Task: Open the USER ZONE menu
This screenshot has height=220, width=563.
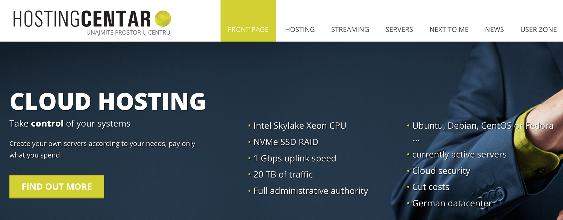Action: [538, 29]
